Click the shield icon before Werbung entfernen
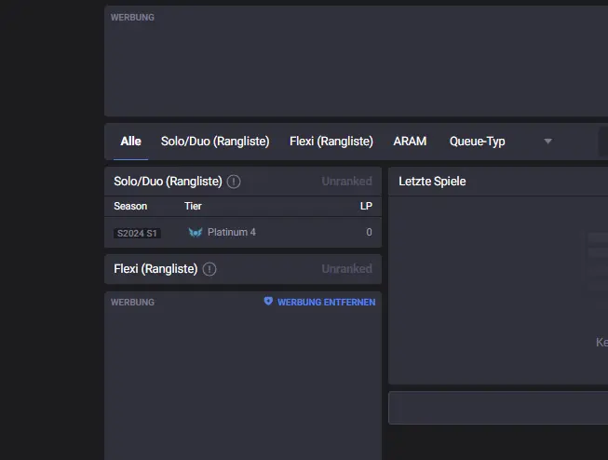This screenshot has width=608, height=460. click(269, 302)
